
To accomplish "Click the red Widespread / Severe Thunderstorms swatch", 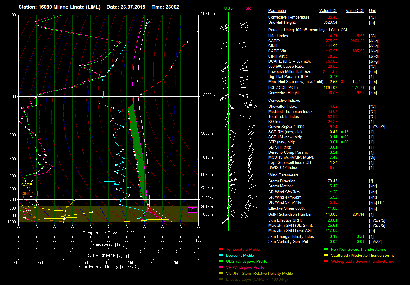I will coord(326,261).
